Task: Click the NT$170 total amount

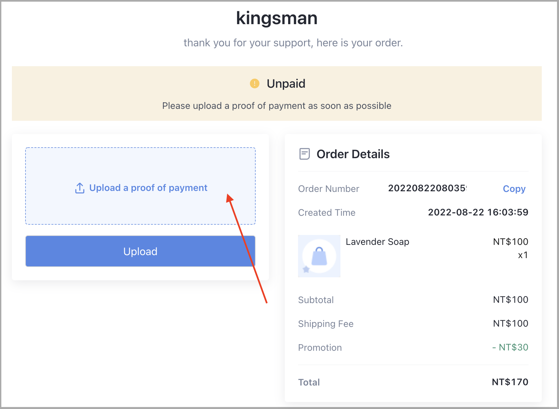Action: pos(510,382)
